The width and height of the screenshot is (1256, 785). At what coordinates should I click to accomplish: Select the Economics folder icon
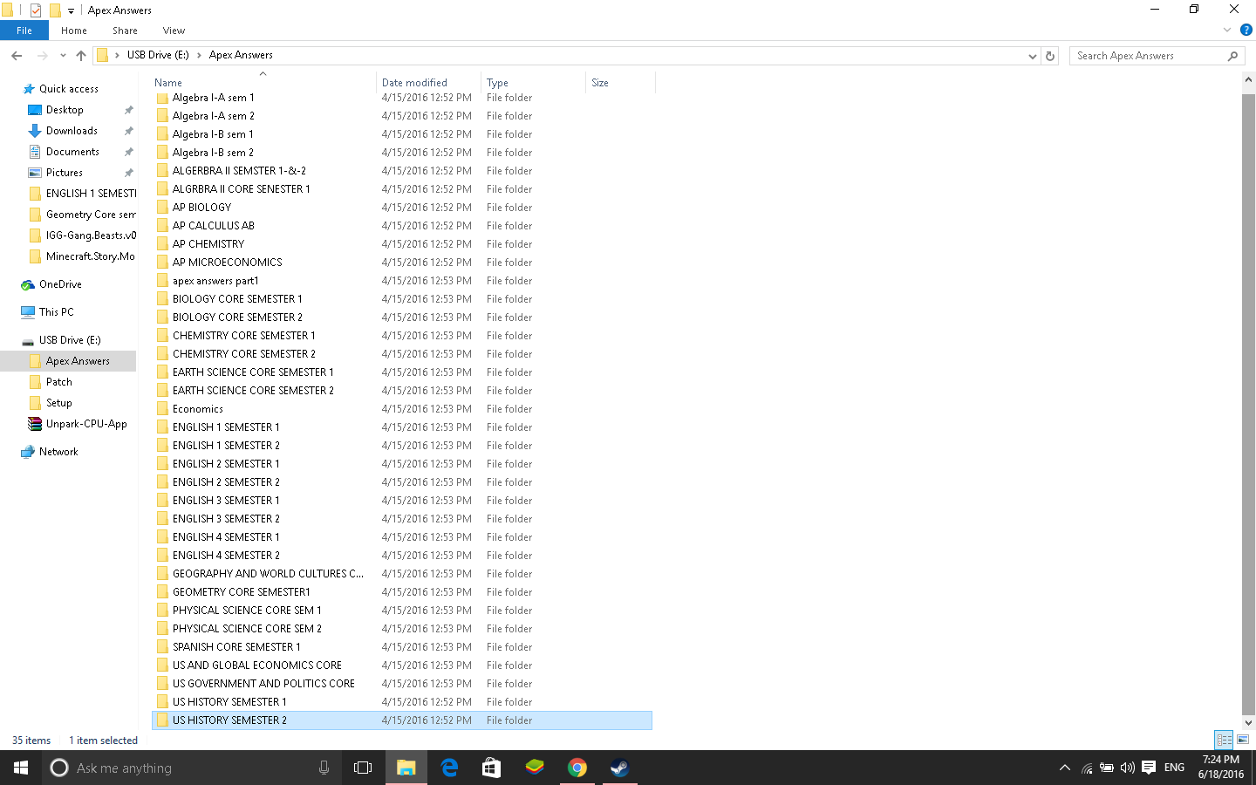pyautogui.click(x=162, y=408)
